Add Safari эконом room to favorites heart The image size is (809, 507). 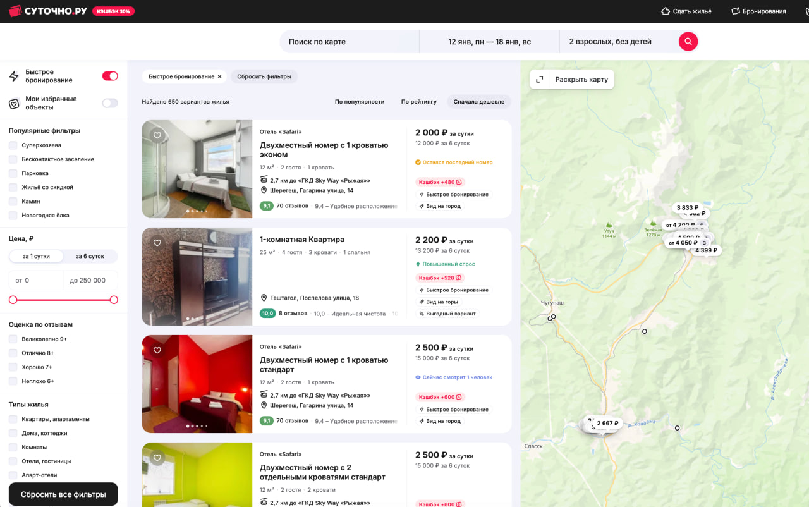[157, 135]
